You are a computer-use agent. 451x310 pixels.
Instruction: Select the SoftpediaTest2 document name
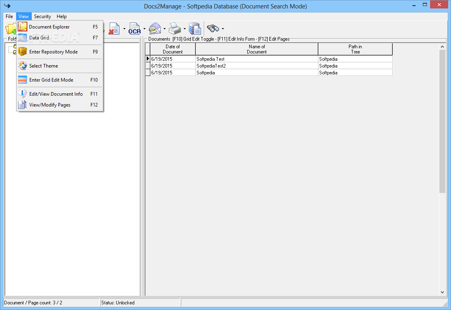(x=211, y=66)
